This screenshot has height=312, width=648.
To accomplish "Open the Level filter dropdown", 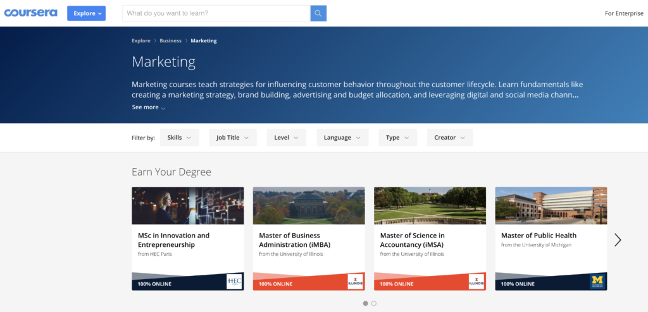I will pos(287,138).
